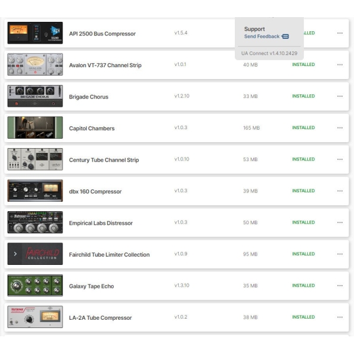Click INSTALLED status for Fairchild Tube Limiter
354x354 pixels.
pos(303,254)
